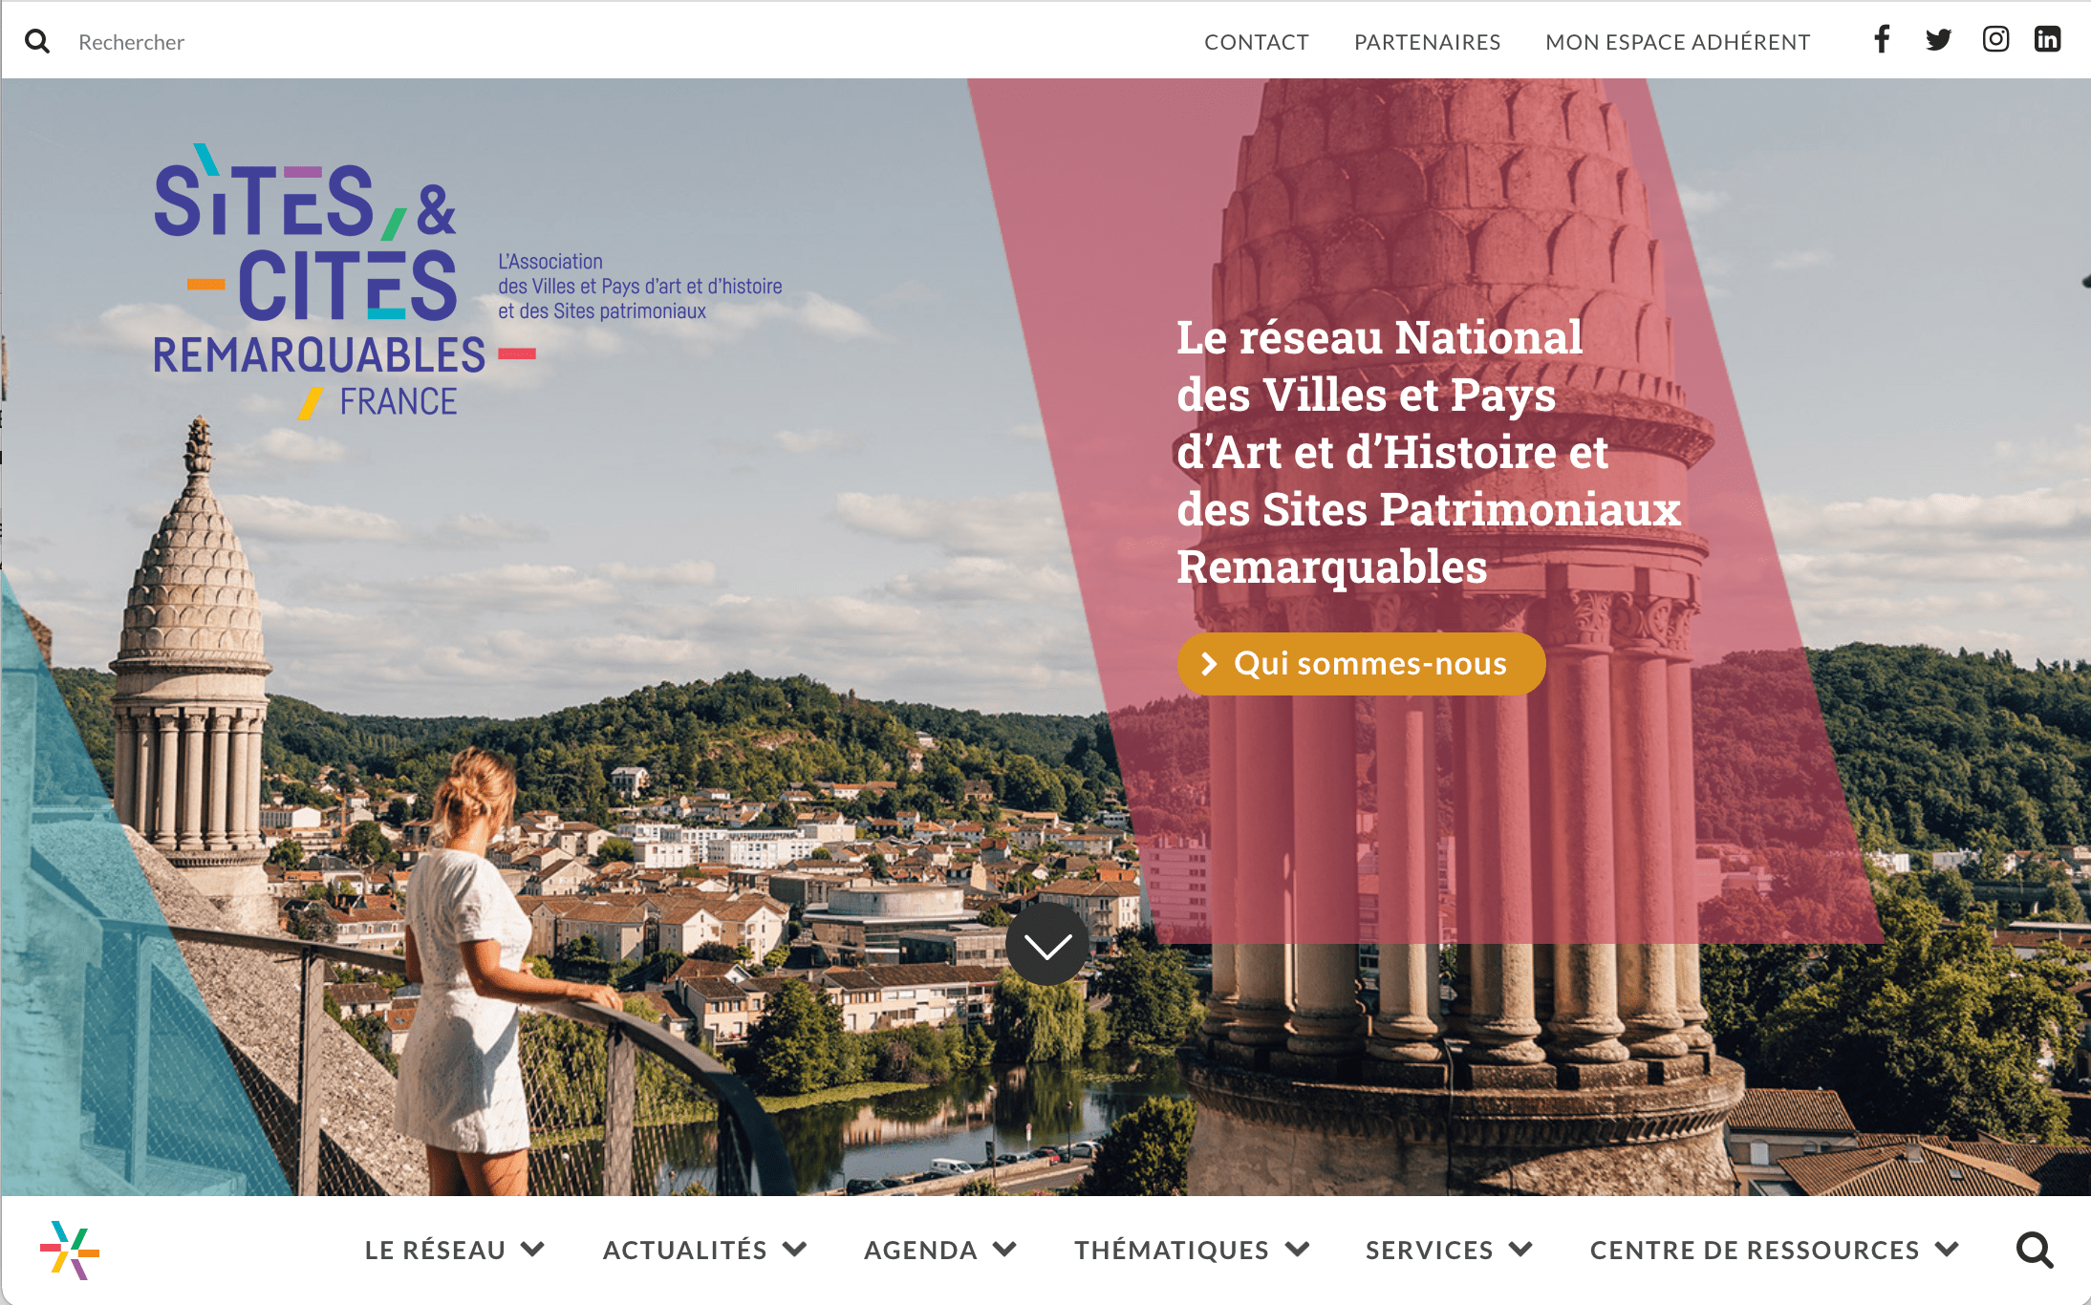Click the search icon in bottom navigation

(2035, 1250)
